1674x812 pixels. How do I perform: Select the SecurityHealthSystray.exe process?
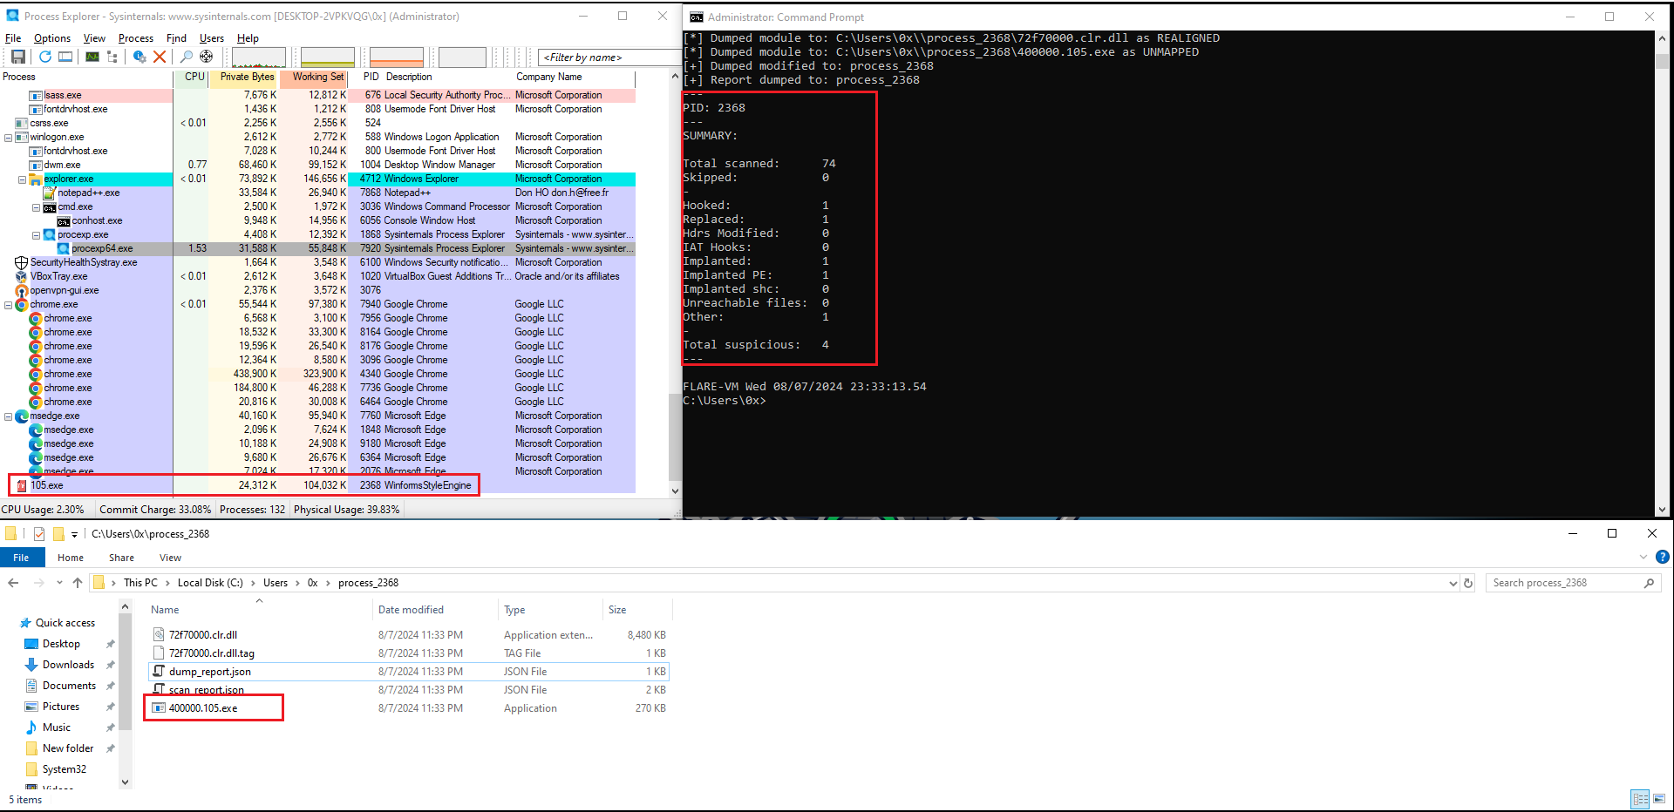[84, 262]
